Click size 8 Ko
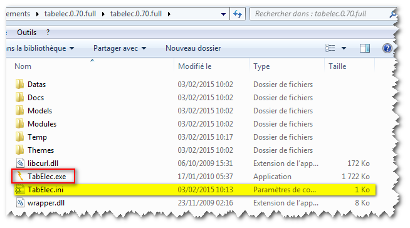The image size is (410, 228). tap(362, 203)
